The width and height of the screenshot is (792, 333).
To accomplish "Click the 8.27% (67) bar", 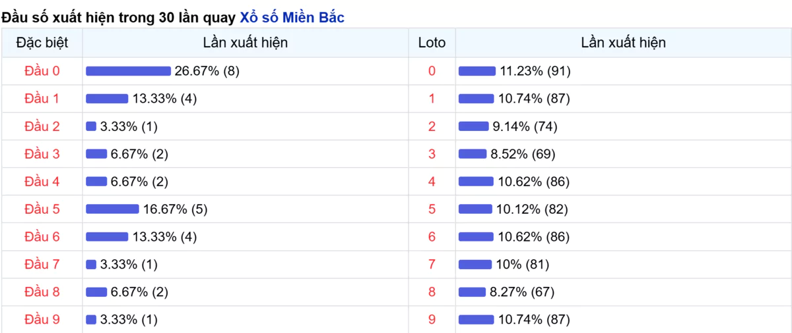I will click(x=472, y=292).
